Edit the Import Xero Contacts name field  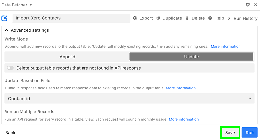[71, 18]
